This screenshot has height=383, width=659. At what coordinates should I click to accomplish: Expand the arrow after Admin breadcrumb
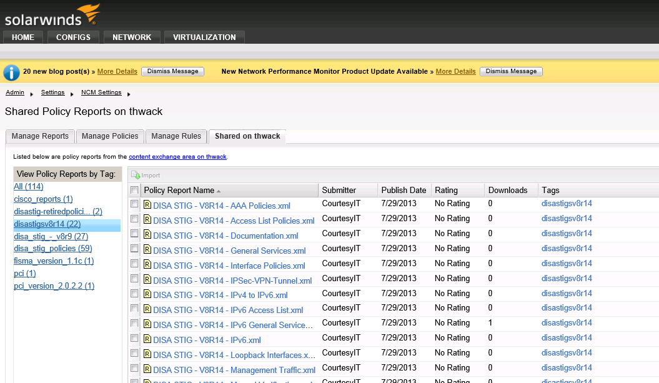click(31, 94)
